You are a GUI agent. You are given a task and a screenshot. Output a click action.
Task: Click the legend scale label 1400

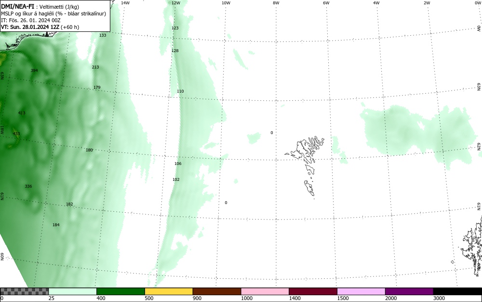(x=295, y=298)
